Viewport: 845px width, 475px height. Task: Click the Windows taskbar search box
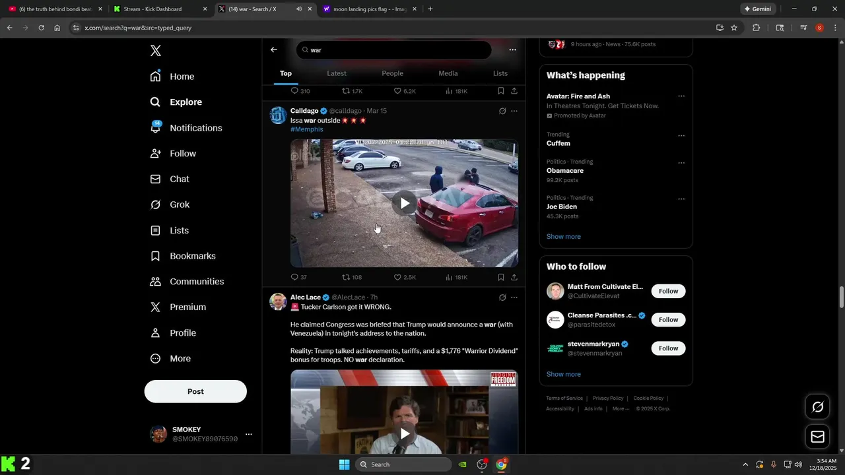(x=403, y=464)
